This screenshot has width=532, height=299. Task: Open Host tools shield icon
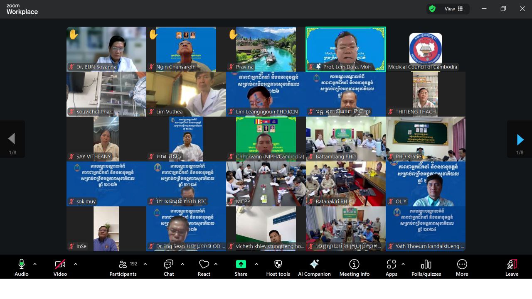click(278, 267)
